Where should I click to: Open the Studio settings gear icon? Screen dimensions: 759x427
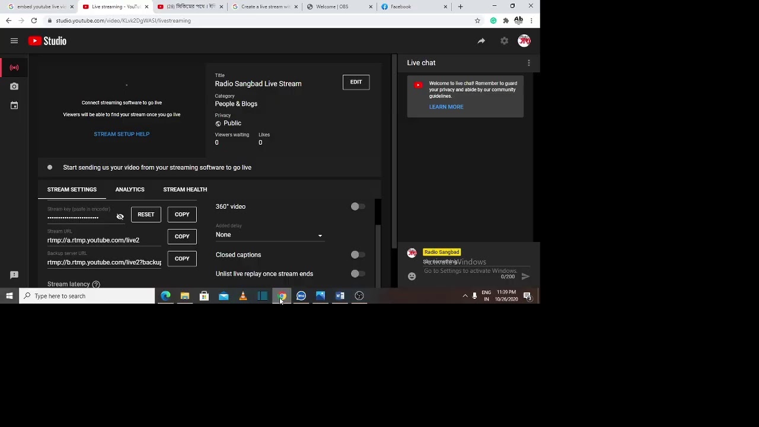pos(504,41)
